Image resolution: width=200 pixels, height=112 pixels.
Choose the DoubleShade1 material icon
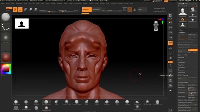(26, 108)
